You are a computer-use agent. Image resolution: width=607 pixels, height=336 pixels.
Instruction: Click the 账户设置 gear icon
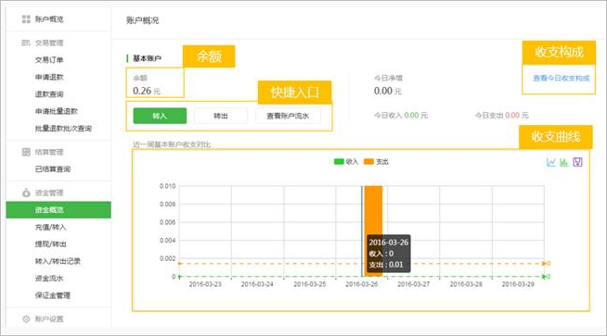(26, 318)
